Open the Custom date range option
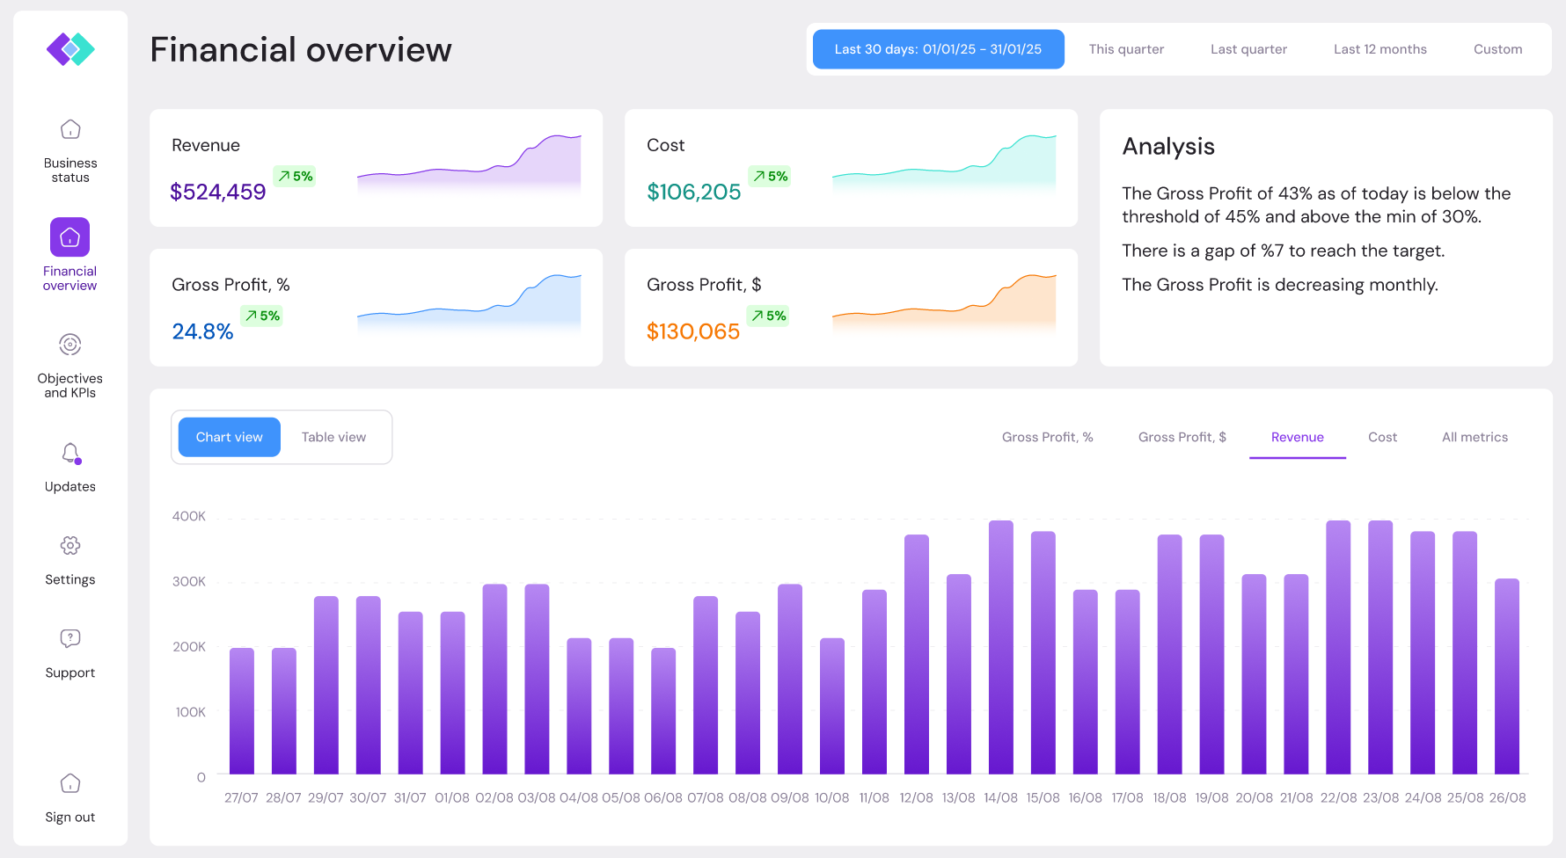 (x=1497, y=49)
